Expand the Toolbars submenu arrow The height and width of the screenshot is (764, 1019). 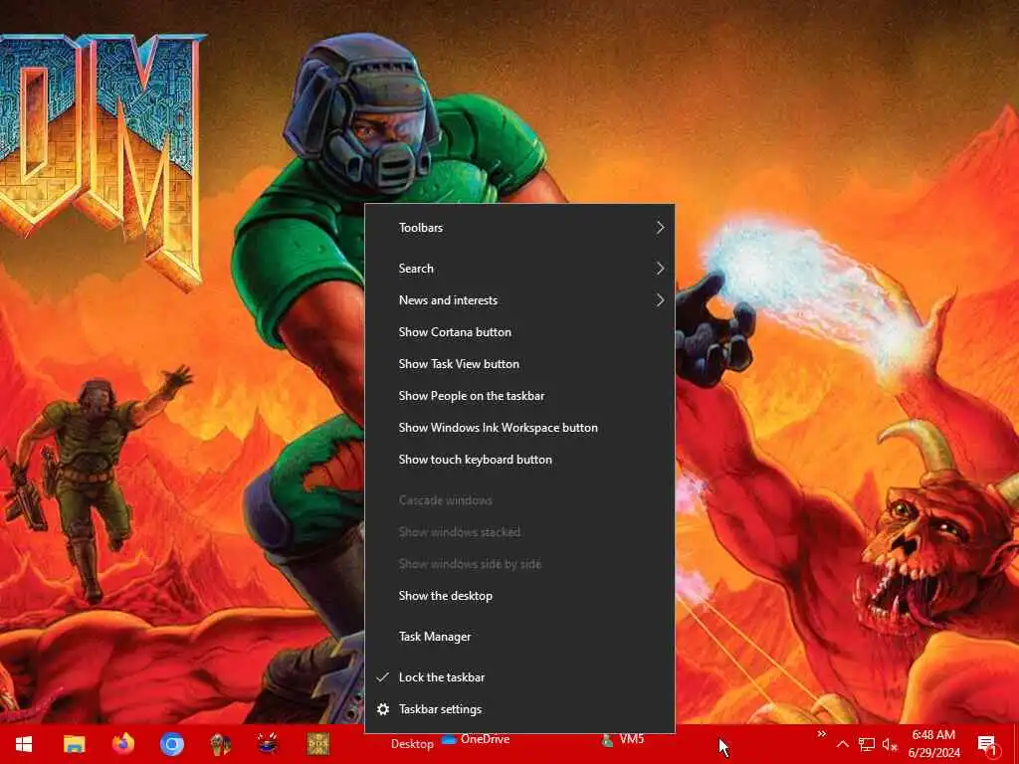pyautogui.click(x=660, y=228)
